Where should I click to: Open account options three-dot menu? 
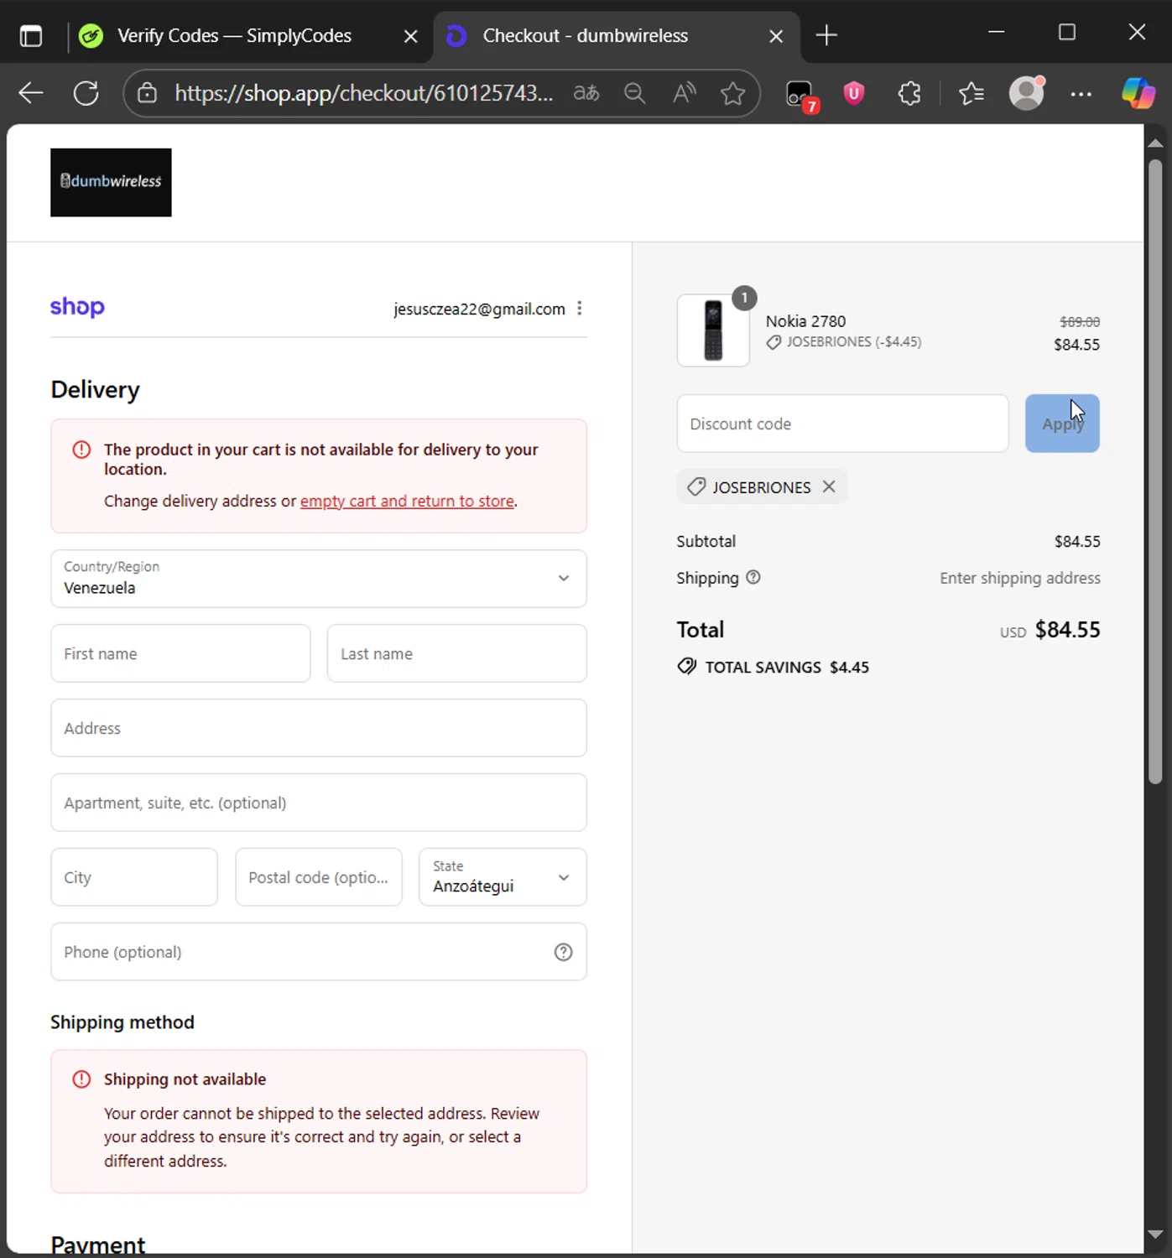point(580,309)
